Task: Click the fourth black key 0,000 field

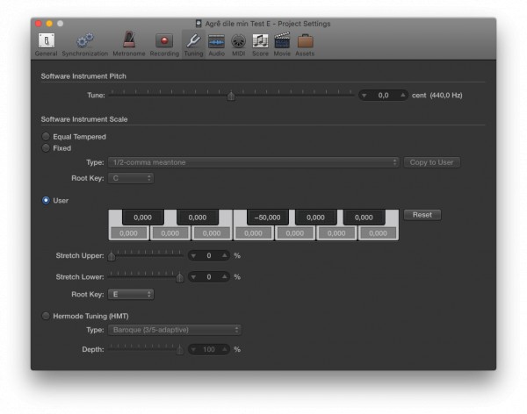Action: (316, 218)
